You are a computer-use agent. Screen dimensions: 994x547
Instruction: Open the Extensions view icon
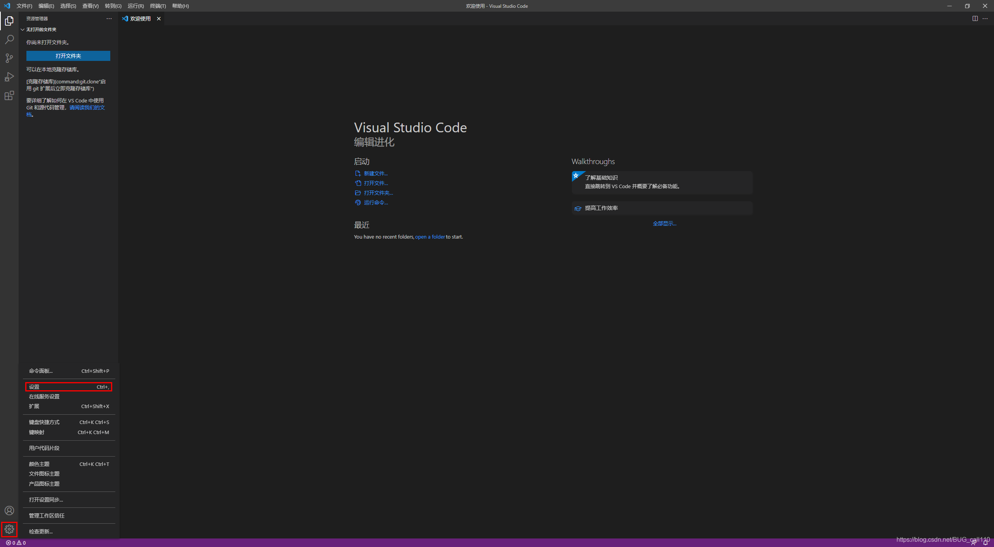(9, 95)
